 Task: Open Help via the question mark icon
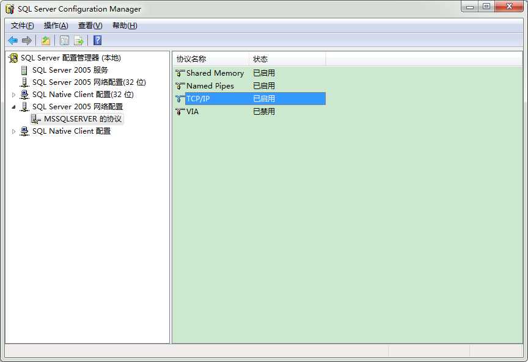(x=98, y=40)
